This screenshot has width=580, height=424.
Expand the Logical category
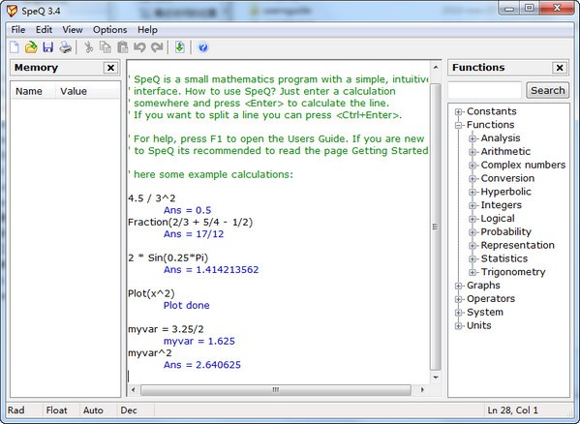pos(473,219)
